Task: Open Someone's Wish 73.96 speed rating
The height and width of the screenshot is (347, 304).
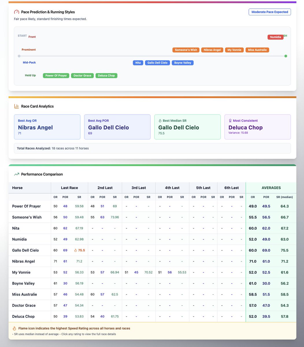Action: (115, 217)
